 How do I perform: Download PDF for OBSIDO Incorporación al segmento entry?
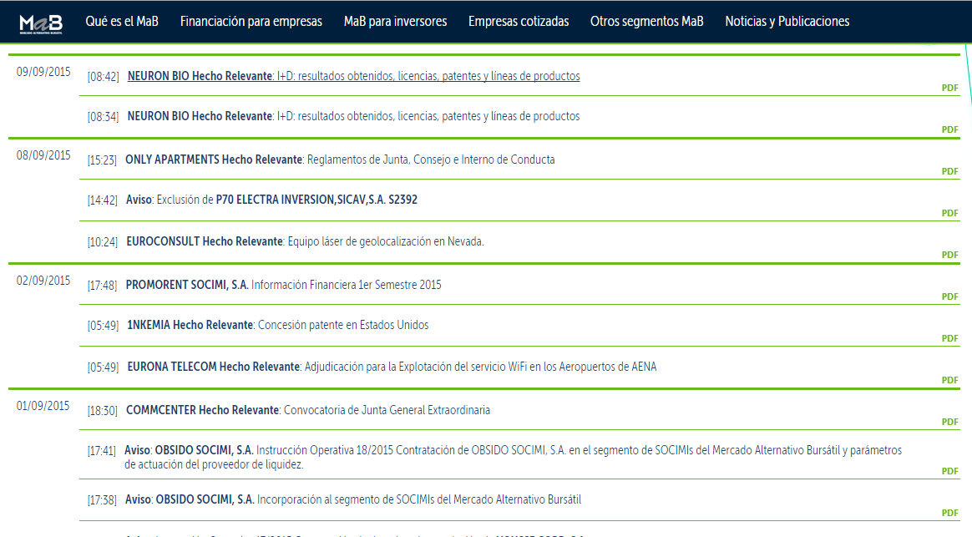click(x=949, y=513)
